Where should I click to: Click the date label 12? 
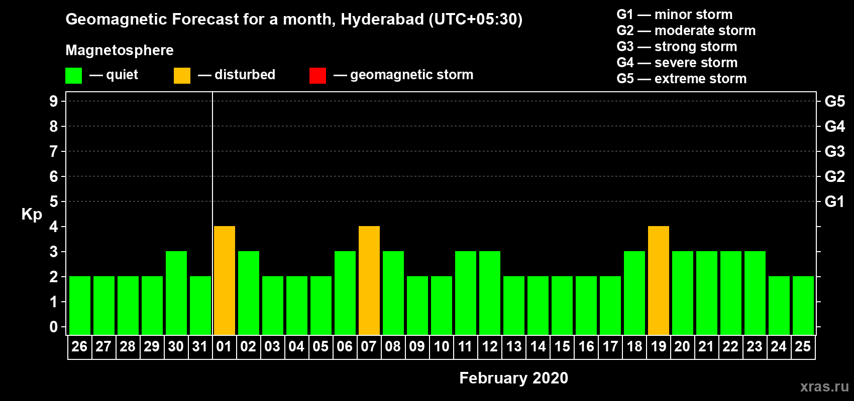click(x=490, y=346)
